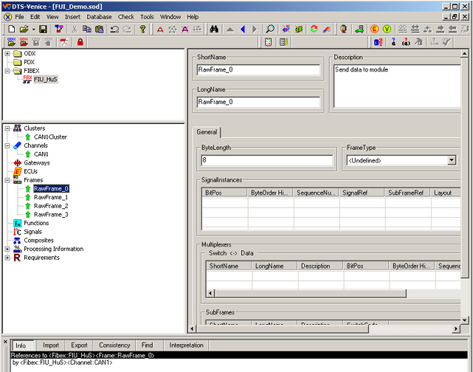Viewport: 473px width, 372px height.
Task: Click the red question mark '(a)' icon
Action: 406,42
